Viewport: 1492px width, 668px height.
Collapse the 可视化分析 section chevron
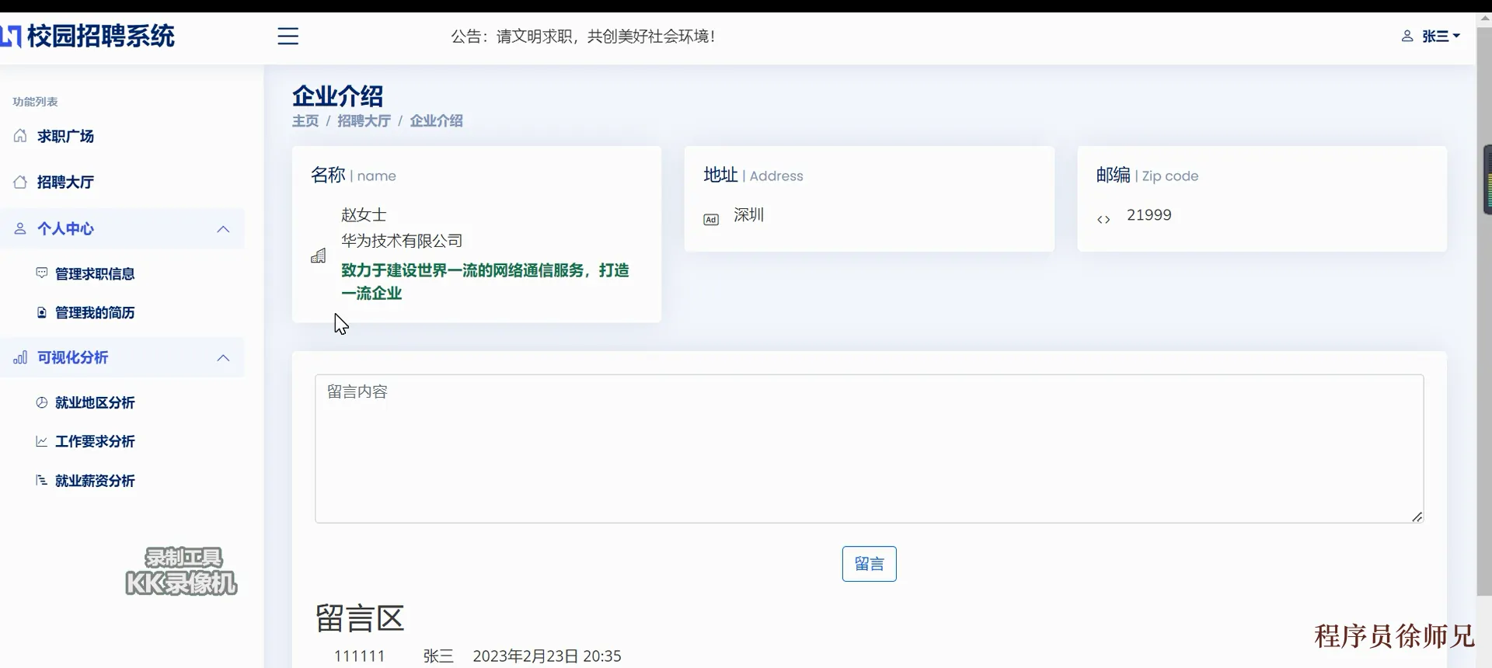tap(223, 358)
